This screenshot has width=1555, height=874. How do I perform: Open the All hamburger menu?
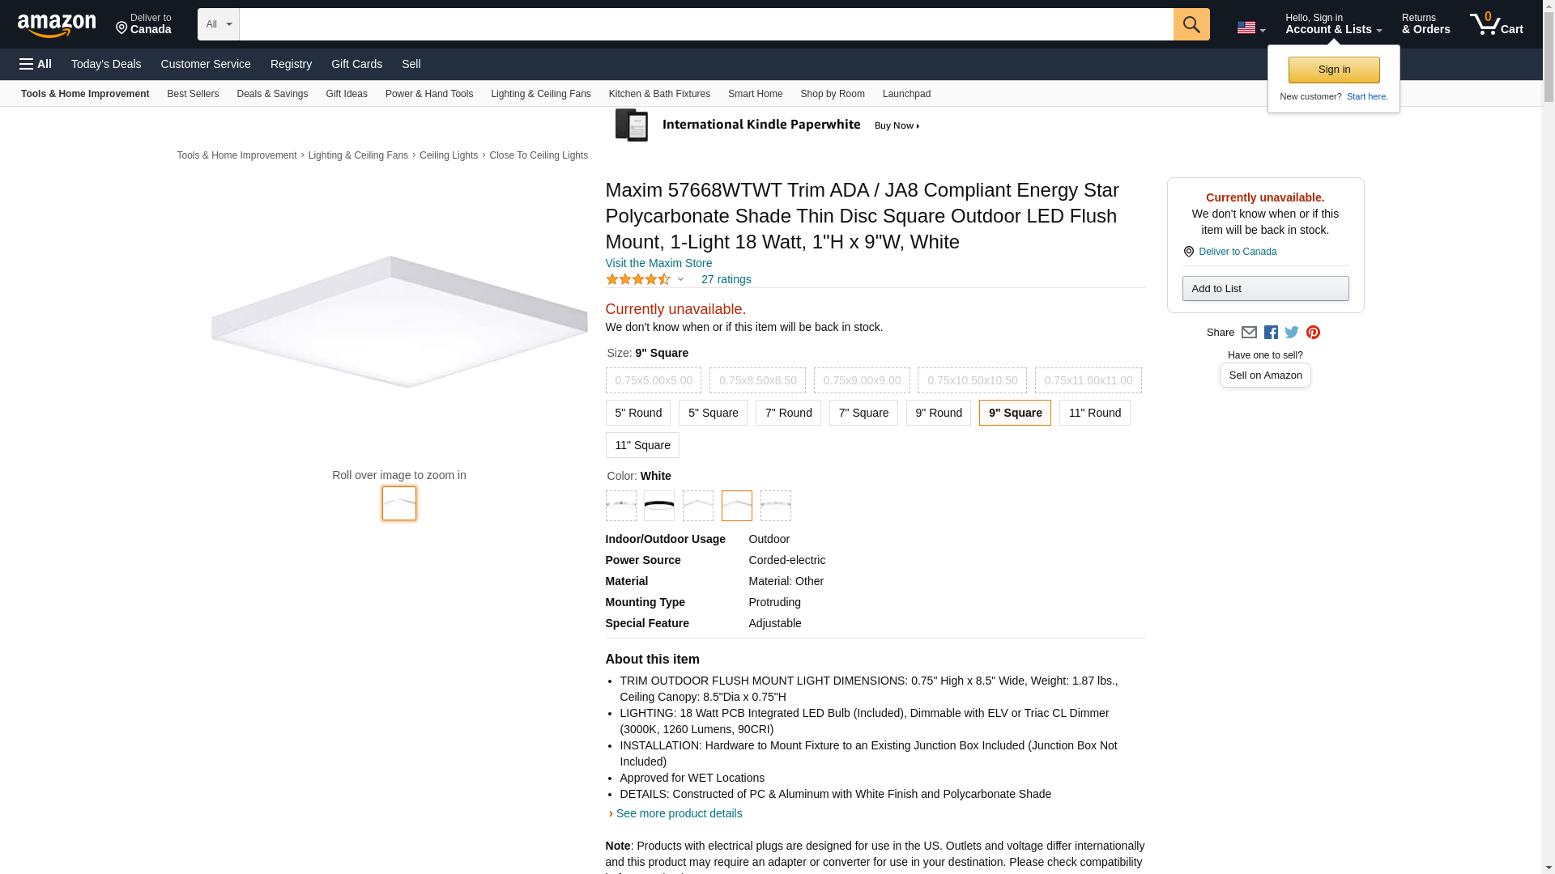pyautogui.click(x=36, y=64)
